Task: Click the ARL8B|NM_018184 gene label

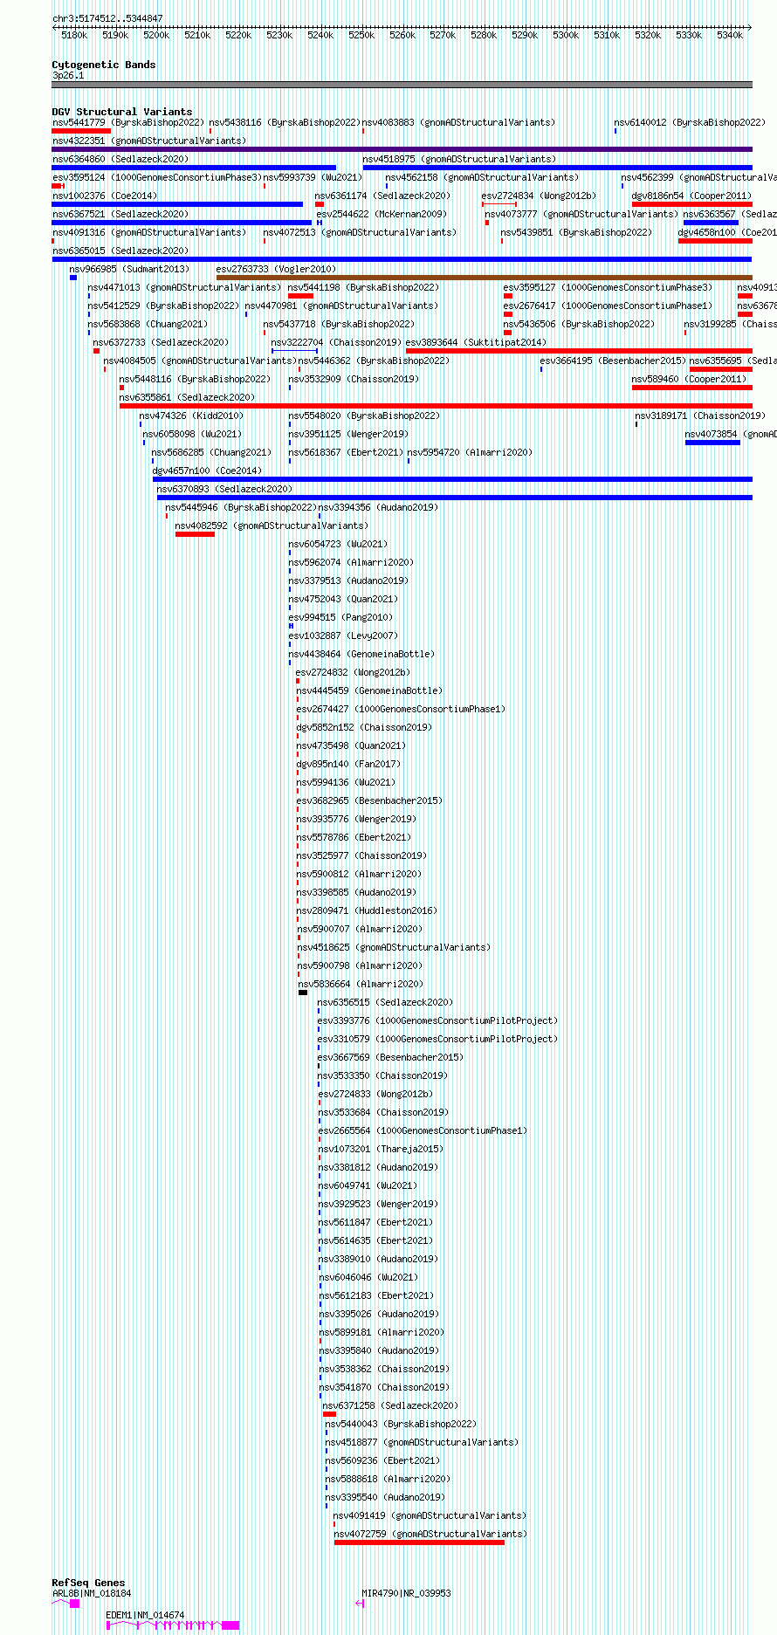Action: [92, 1594]
